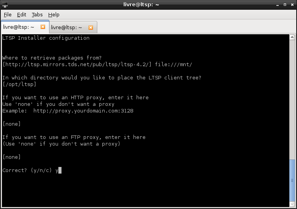The height and width of the screenshot is (209, 297).
Task: Click the '[none]' value under HTTP proxy
Action: coord(12,124)
